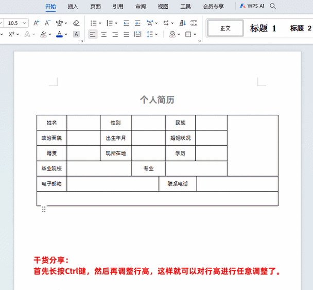Click the 政治面貌 table cell

pyautogui.click(x=51, y=138)
